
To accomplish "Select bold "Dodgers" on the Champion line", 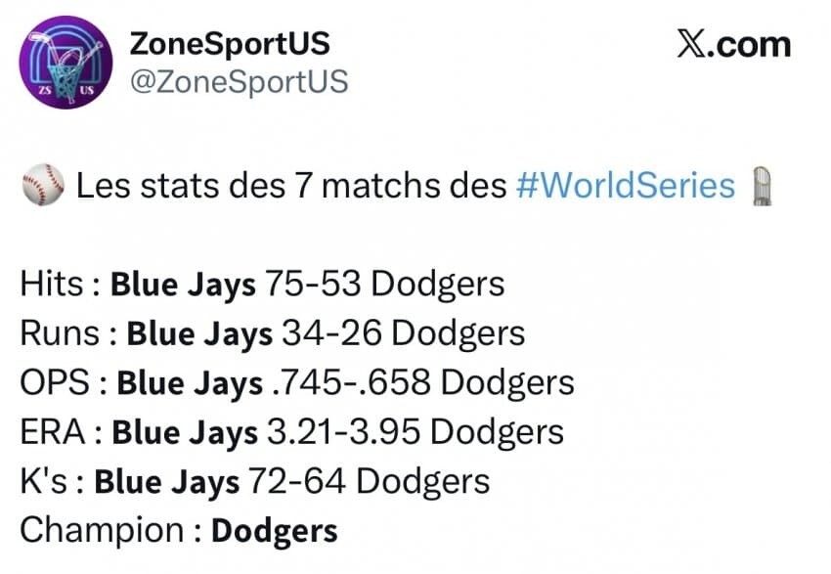I will point(275,530).
